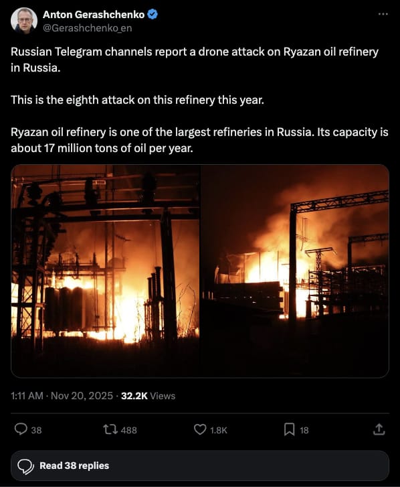Click the reply speech bubble icon
400x487 pixels.
[21, 429]
